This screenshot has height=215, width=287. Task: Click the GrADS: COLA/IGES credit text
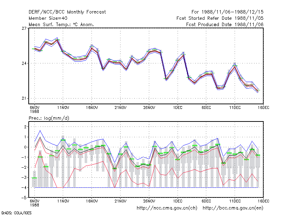pos(16,213)
